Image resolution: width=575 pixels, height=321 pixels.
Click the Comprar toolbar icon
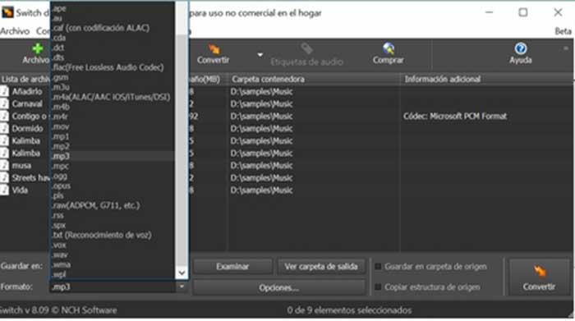click(x=389, y=54)
